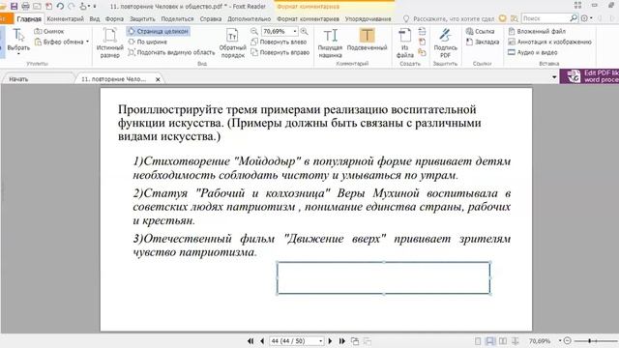Select the Выбрать text selection tool
This screenshot has width=619, height=348.
[18, 40]
